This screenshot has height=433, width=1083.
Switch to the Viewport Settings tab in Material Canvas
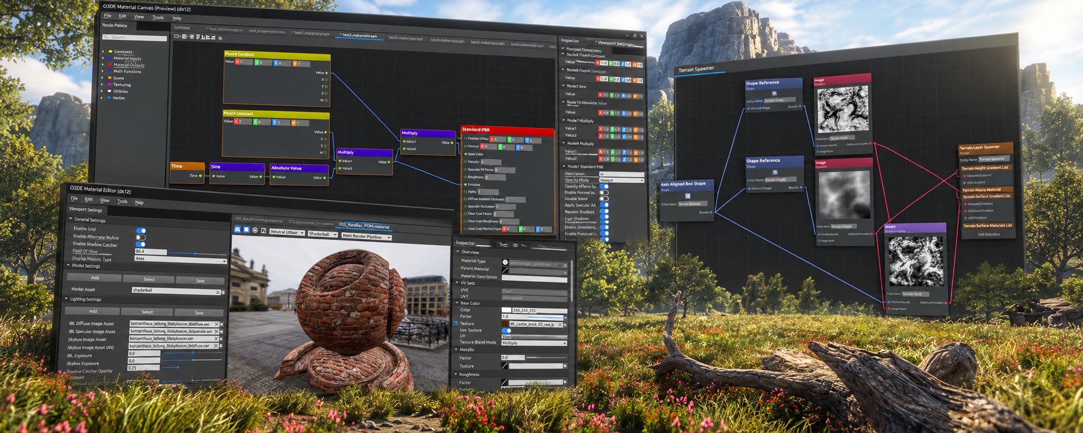pos(616,43)
